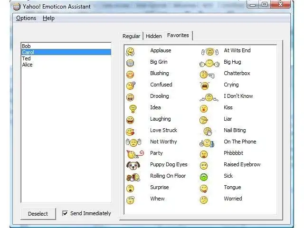304x228 pixels.
Task: Click the Rolling On Floor label text
Action: pyautogui.click(x=168, y=176)
